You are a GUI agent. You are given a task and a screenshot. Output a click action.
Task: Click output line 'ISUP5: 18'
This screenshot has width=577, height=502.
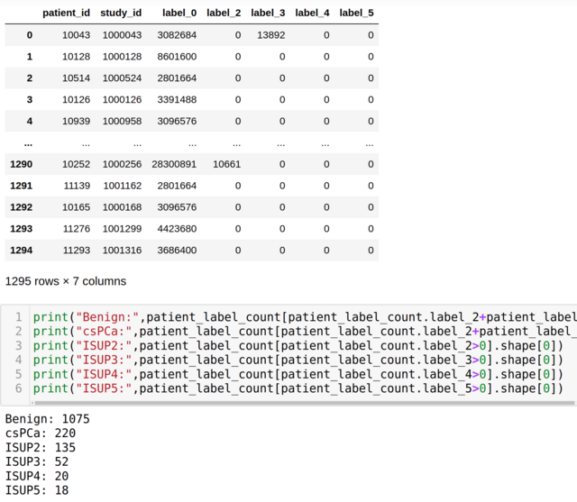pyautogui.click(x=37, y=490)
